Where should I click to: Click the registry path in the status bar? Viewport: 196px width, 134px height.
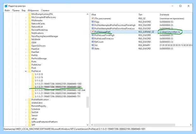[x=75, y=129]
